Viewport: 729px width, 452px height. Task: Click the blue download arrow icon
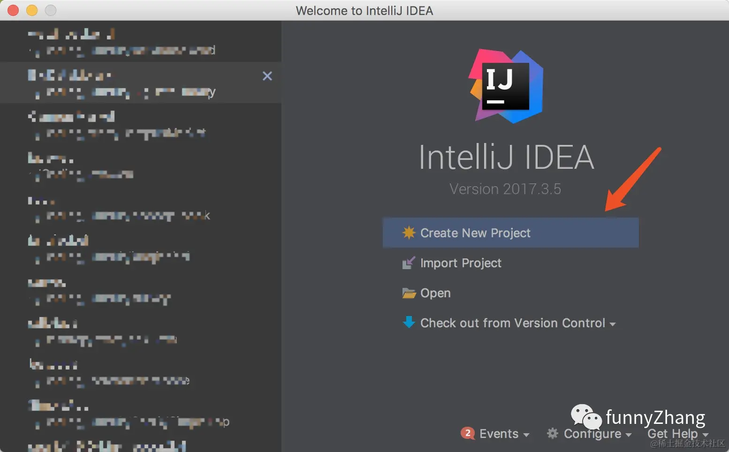pyautogui.click(x=409, y=322)
